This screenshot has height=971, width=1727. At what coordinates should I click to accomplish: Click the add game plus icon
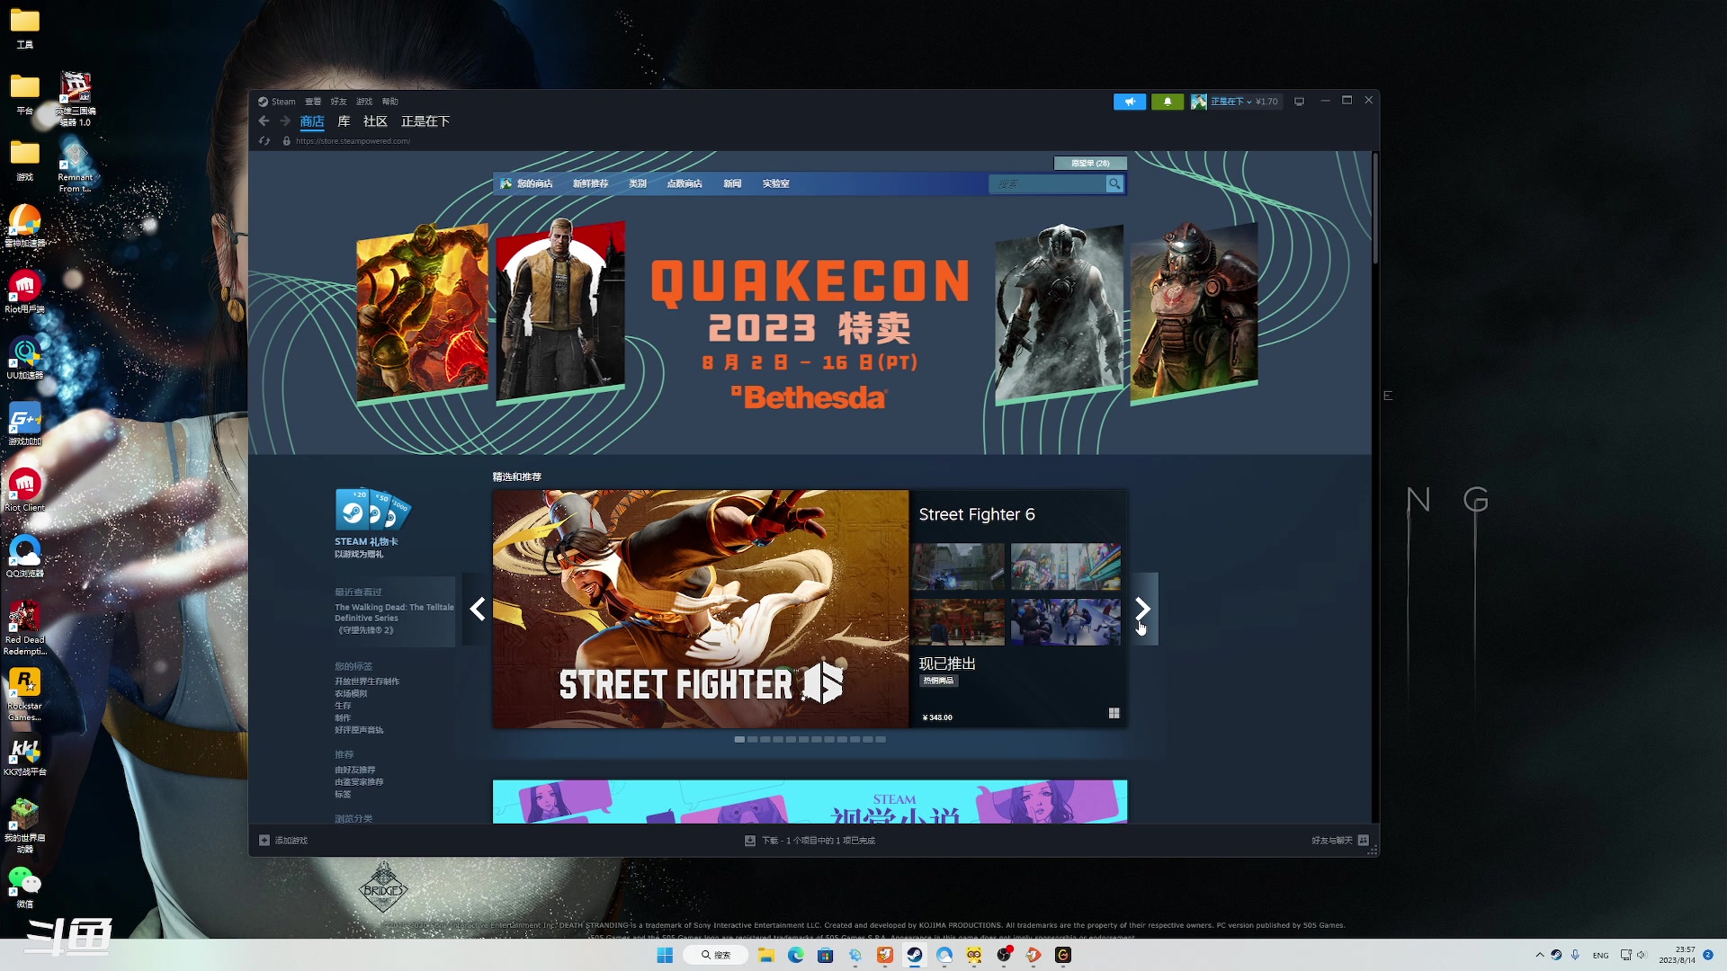click(x=264, y=841)
